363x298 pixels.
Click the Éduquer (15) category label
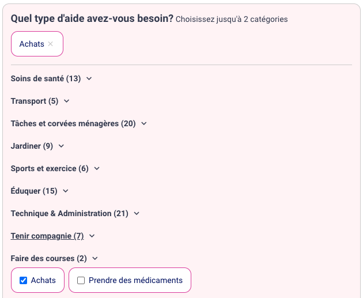[x=34, y=191]
